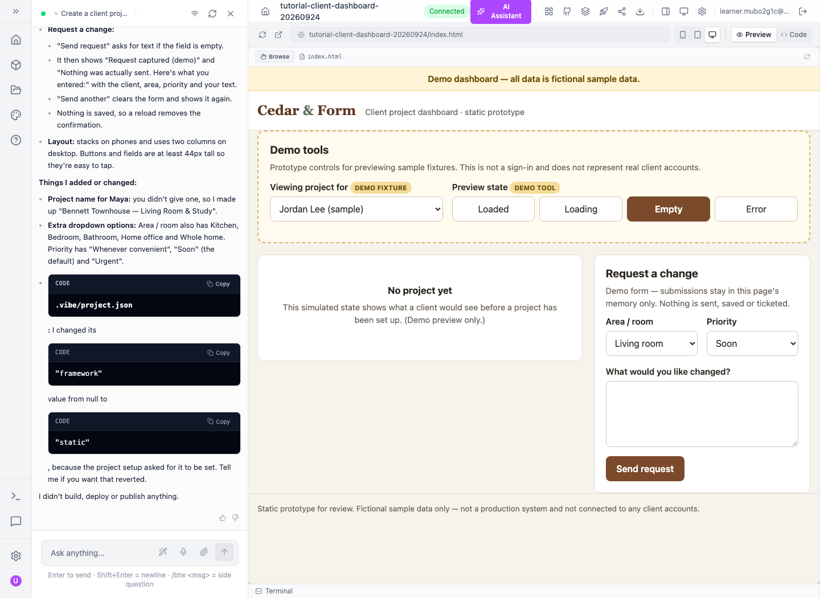Screen dimensions: 820x598
Task: Click the paperclip attachment icon
Action: (x=204, y=552)
